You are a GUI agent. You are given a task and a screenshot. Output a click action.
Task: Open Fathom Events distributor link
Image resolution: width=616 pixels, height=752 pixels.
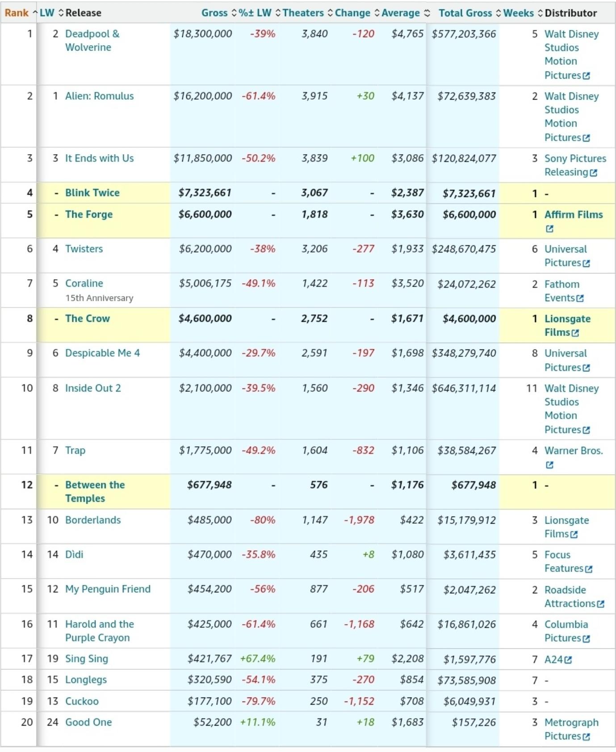click(x=564, y=290)
